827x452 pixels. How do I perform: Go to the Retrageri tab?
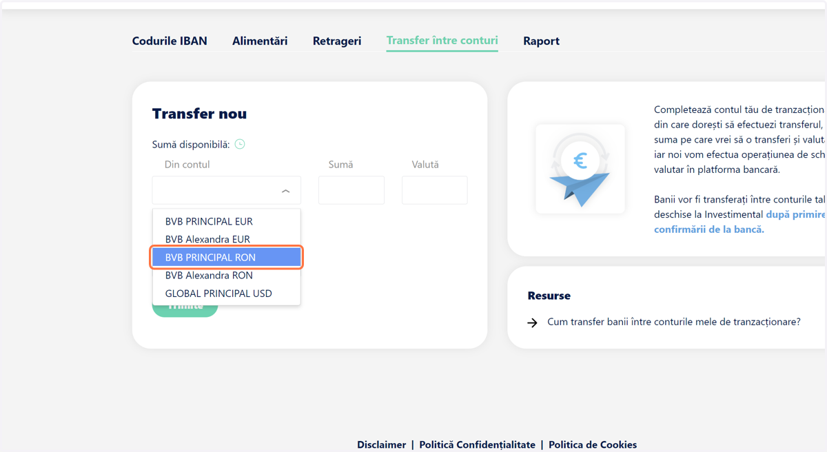tap(337, 41)
